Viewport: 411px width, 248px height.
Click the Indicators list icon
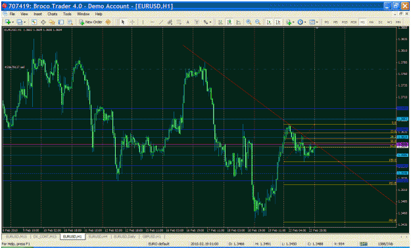click(x=289, y=22)
